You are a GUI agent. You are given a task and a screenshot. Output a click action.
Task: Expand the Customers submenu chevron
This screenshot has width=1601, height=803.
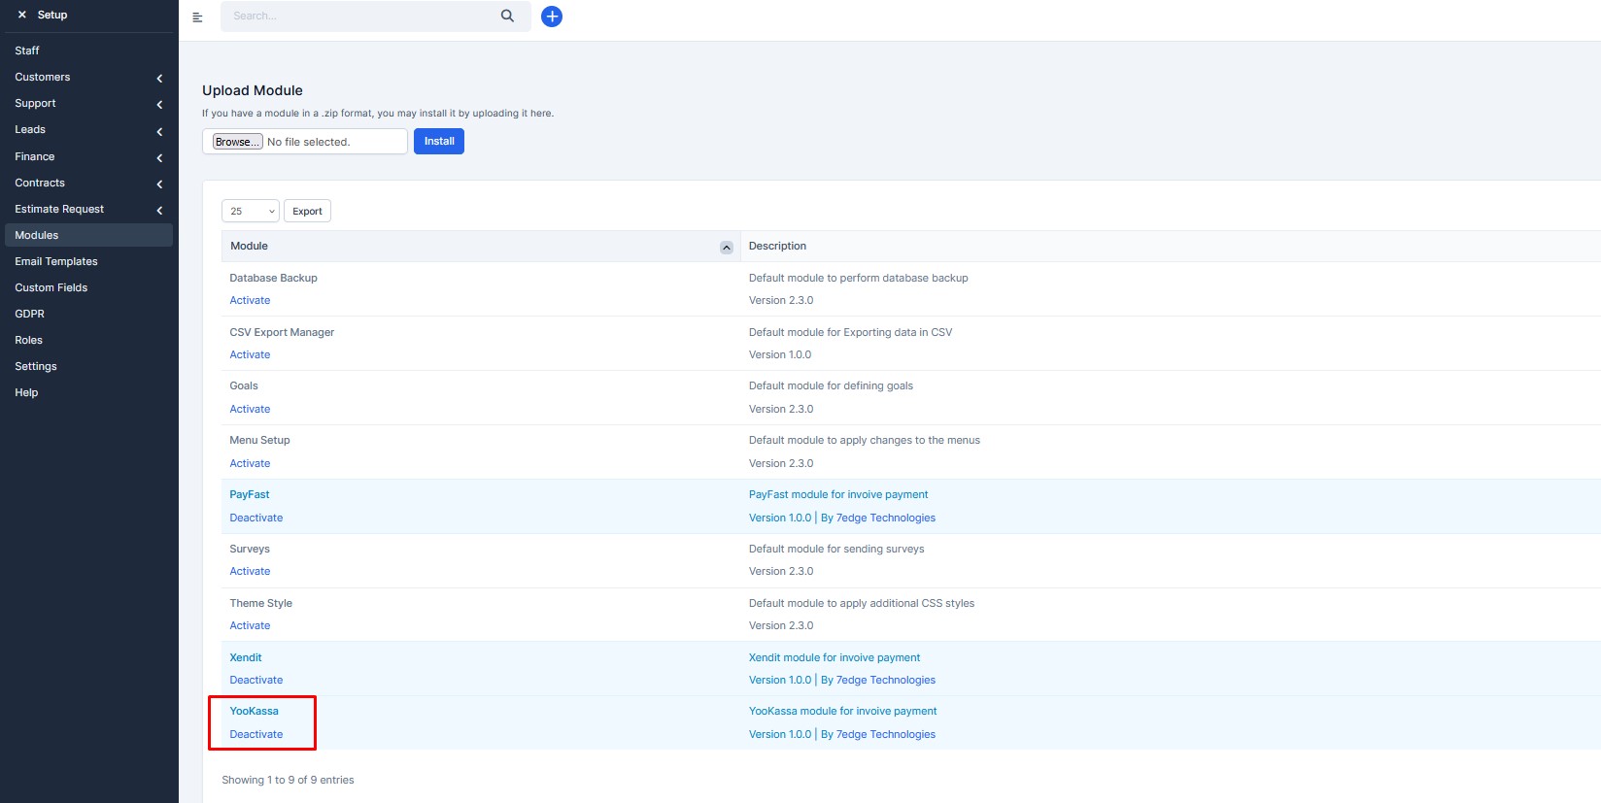[159, 78]
